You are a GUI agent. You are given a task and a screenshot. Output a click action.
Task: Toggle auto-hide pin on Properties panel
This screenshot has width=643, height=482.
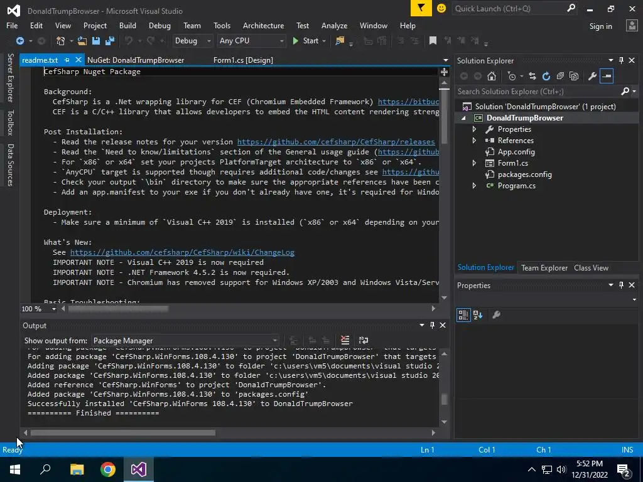(x=621, y=285)
